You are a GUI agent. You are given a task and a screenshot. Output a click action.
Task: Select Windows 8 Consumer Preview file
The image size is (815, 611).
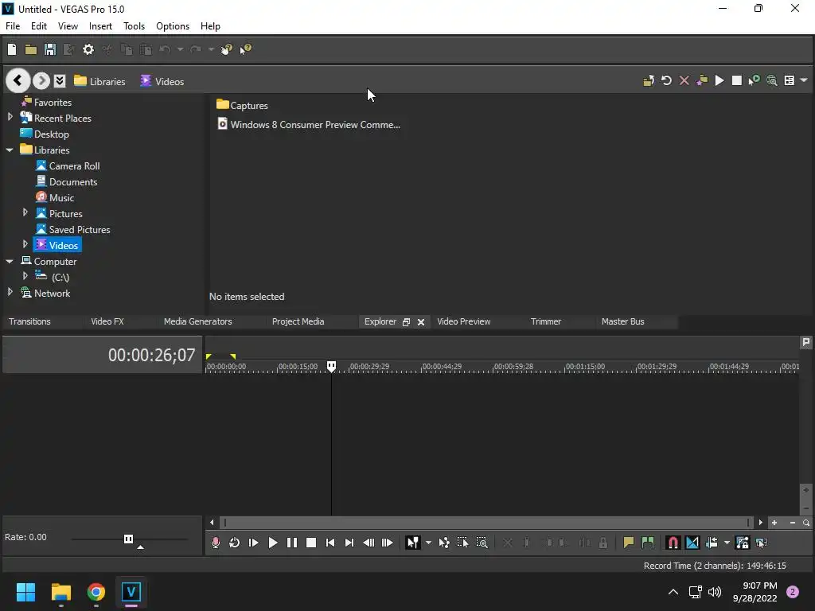point(309,125)
